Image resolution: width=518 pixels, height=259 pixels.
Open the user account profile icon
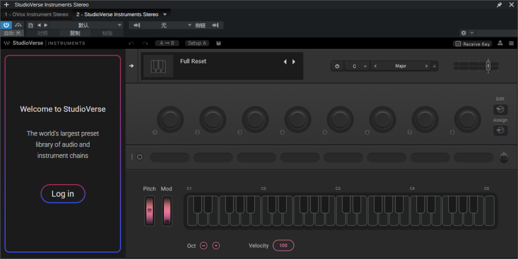(500, 44)
